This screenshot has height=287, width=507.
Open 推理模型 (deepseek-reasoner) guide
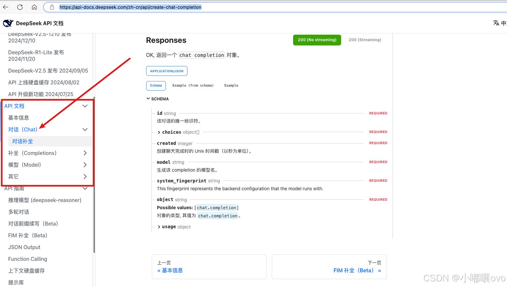tap(45, 200)
